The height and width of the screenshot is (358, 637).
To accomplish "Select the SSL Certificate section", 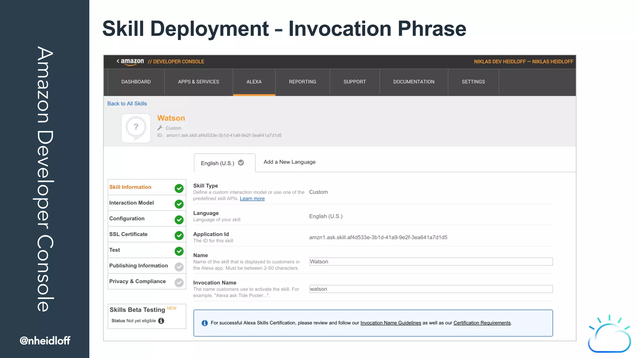I will pyautogui.click(x=128, y=234).
